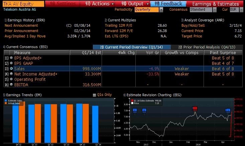Screen dimensions: 245x146
Task: Click the Settings button
Action: (63, 4)
